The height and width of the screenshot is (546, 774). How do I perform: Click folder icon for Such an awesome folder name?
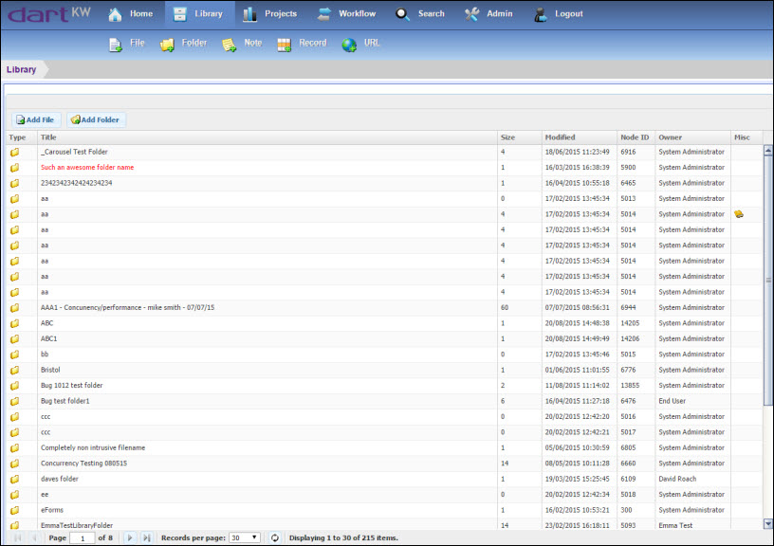15,168
